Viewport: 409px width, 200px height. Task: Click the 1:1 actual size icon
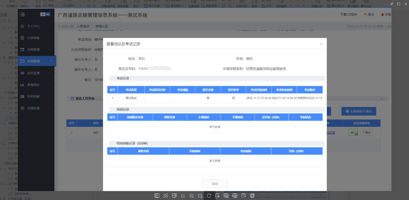click(183, 195)
